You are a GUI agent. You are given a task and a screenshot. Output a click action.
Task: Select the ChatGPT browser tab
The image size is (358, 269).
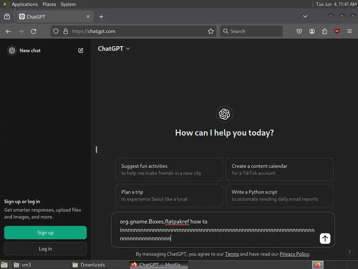pyautogui.click(x=55, y=17)
